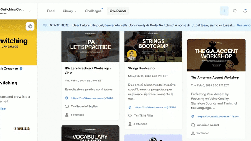Click attendee icon on Strings Bootcamp card
This screenshot has width=251, height=141.
click(x=130, y=124)
